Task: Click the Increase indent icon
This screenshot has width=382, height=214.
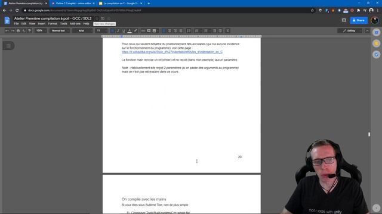Action: point(220,31)
